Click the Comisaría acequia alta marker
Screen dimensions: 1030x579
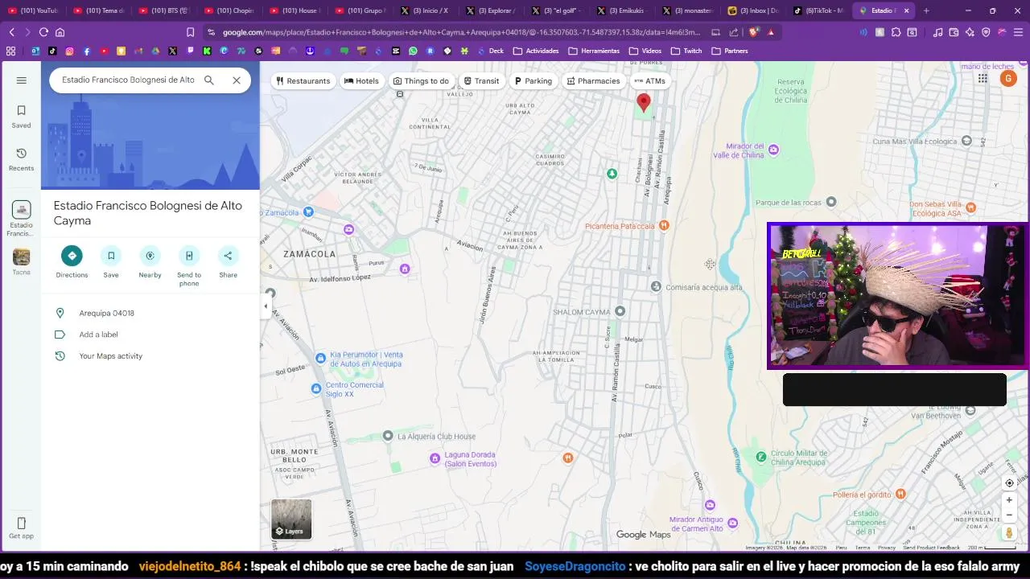coord(656,286)
